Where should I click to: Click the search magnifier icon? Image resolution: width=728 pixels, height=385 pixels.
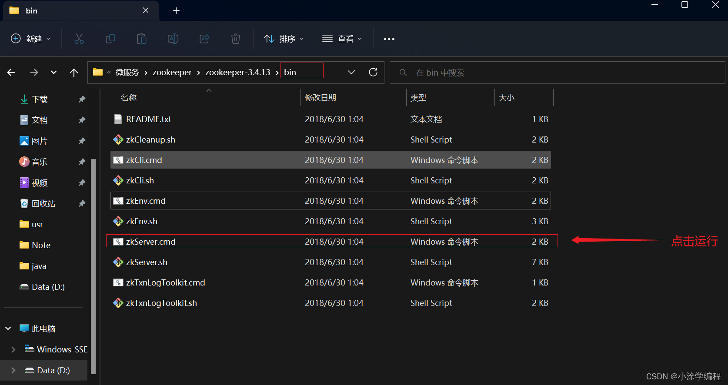pyautogui.click(x=403, y=73)
